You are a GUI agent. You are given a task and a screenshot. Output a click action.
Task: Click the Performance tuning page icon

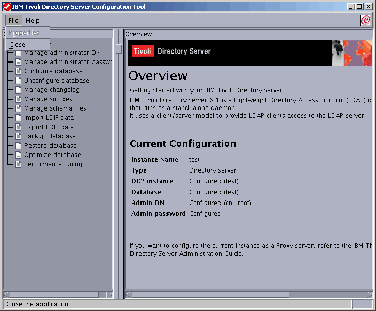coord(19,164)
